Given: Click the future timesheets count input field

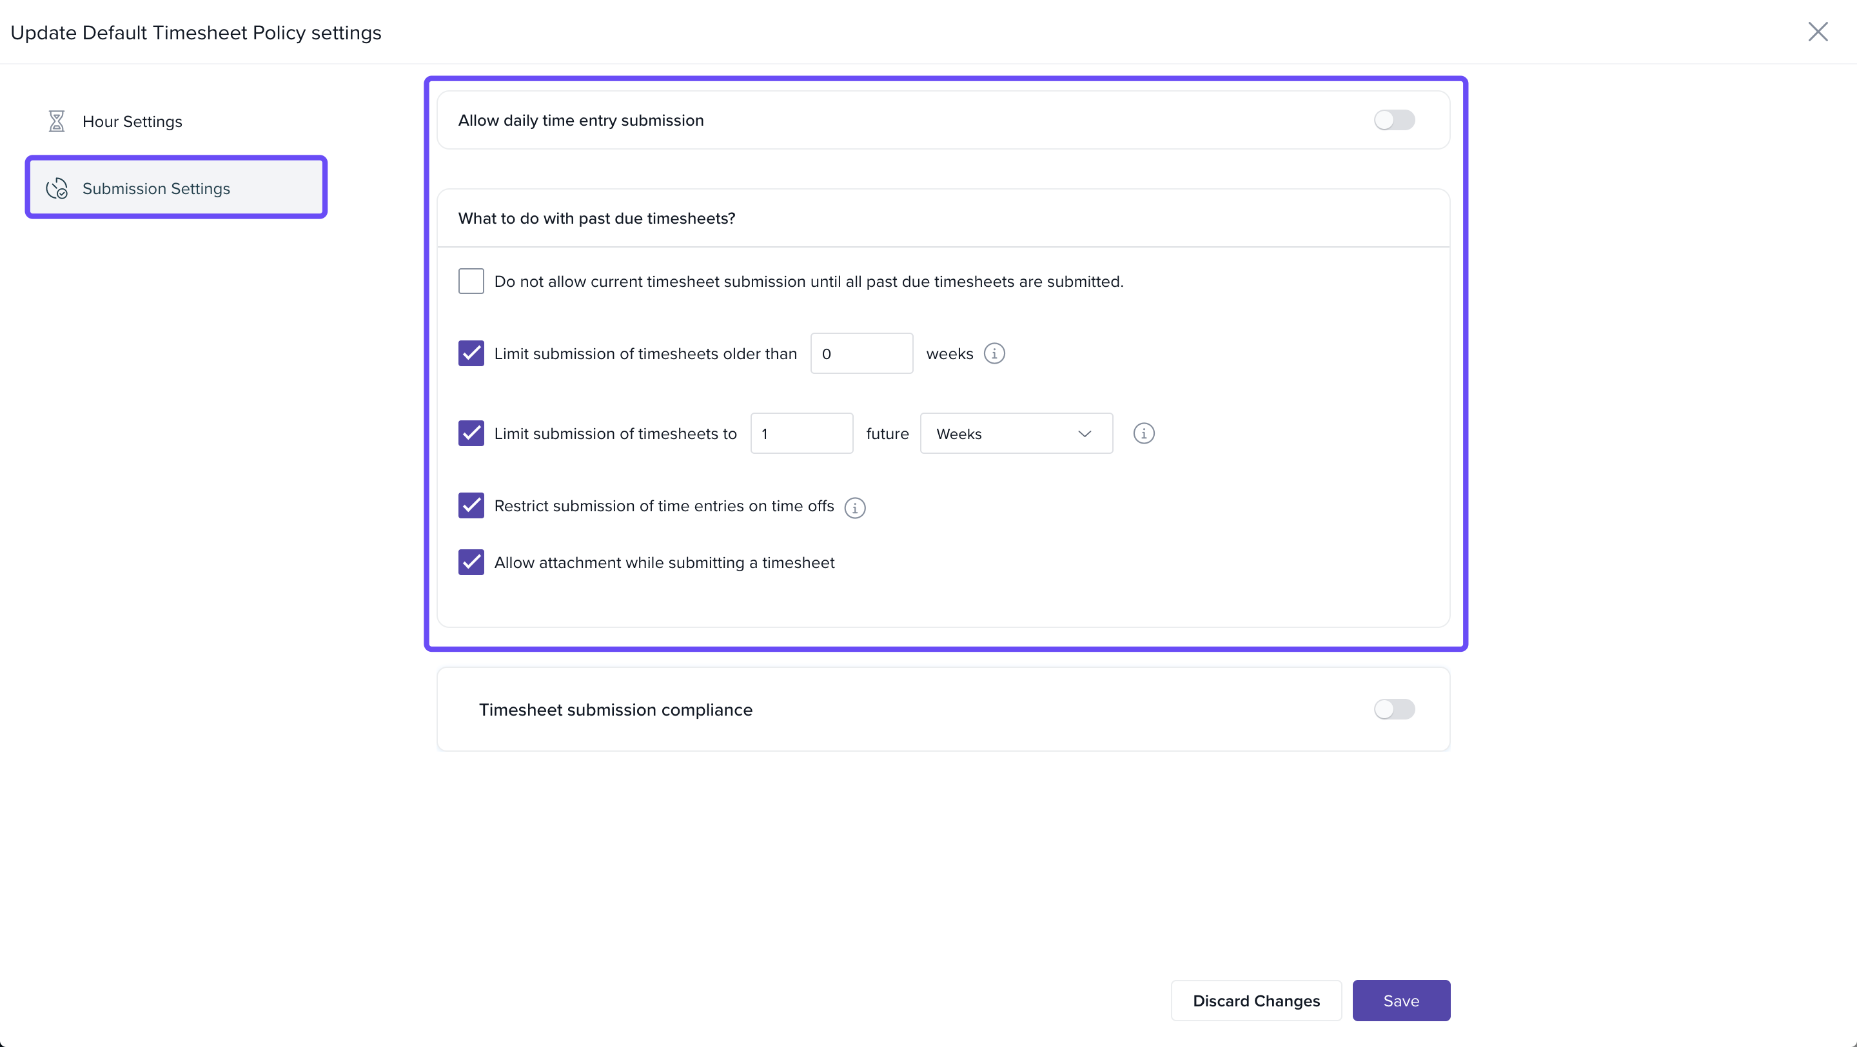Looking at the screenshot, I should [801, 434].
